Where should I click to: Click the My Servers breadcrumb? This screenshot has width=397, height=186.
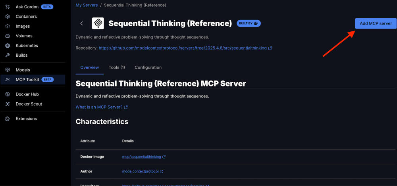coord(87,5)
